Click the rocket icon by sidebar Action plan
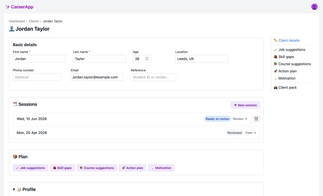Image resolution: width=323 pixels, height=196 pixels. click(x=276, y=71)
